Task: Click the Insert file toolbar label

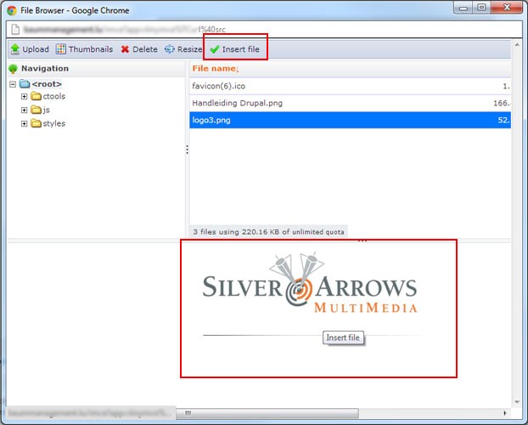Action: [241, 49]
